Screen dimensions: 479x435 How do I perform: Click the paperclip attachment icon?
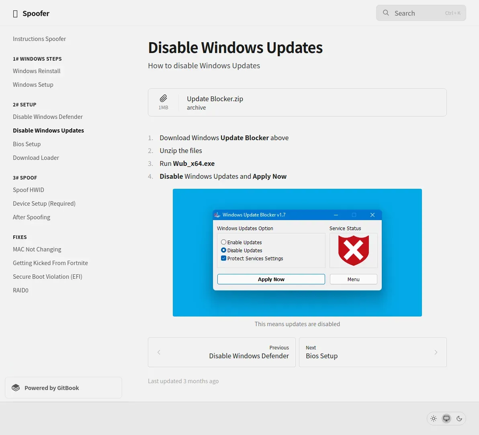point(164,98)
